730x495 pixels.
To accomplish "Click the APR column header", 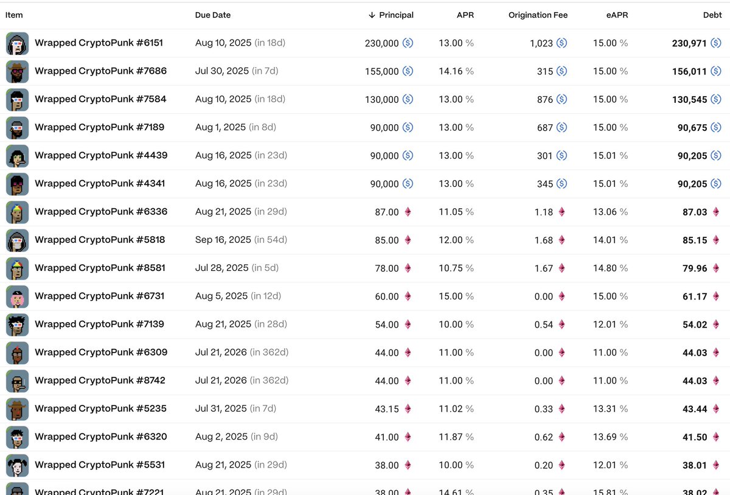I will pyautogui.click(x=465, y=15).
